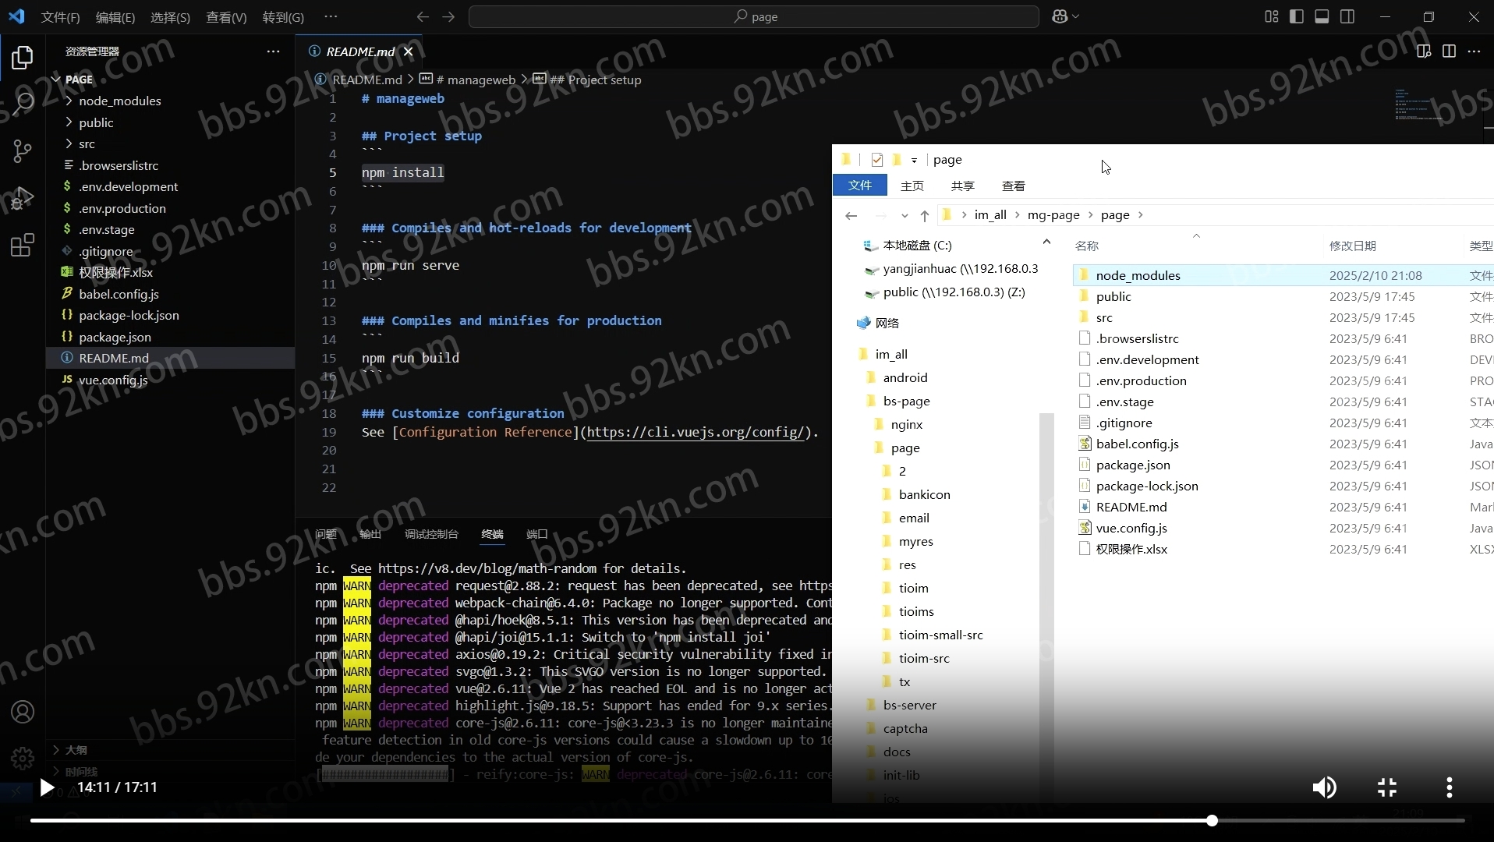Select bs-server in navigation tree
This screenshot has width=1494, height=842.
(x=909, y=705)
